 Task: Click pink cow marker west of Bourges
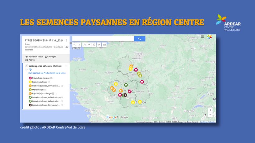(x=130, y=91)
